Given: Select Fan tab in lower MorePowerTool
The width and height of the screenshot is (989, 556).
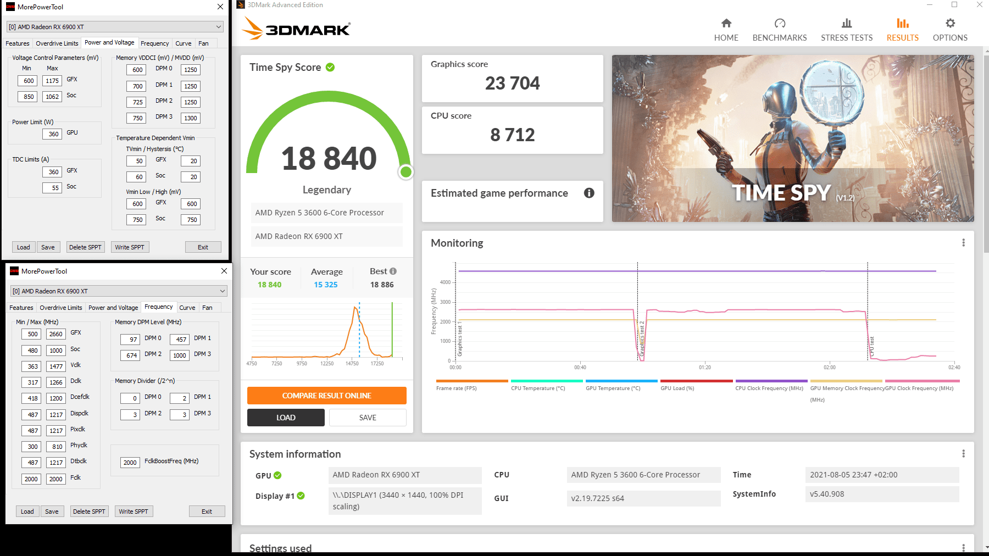Looking at the screenshot, I should pos(207,308).
